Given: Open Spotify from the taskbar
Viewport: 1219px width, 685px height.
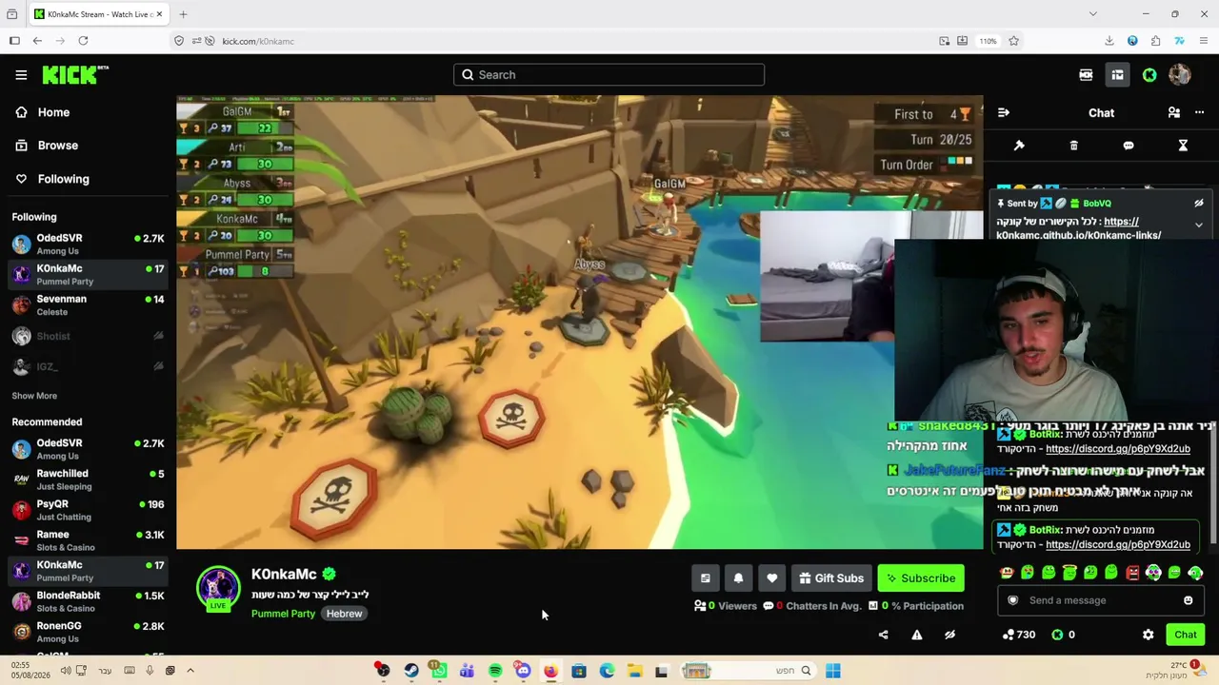Looking at the screenshot, I should (x=495, y=671).
